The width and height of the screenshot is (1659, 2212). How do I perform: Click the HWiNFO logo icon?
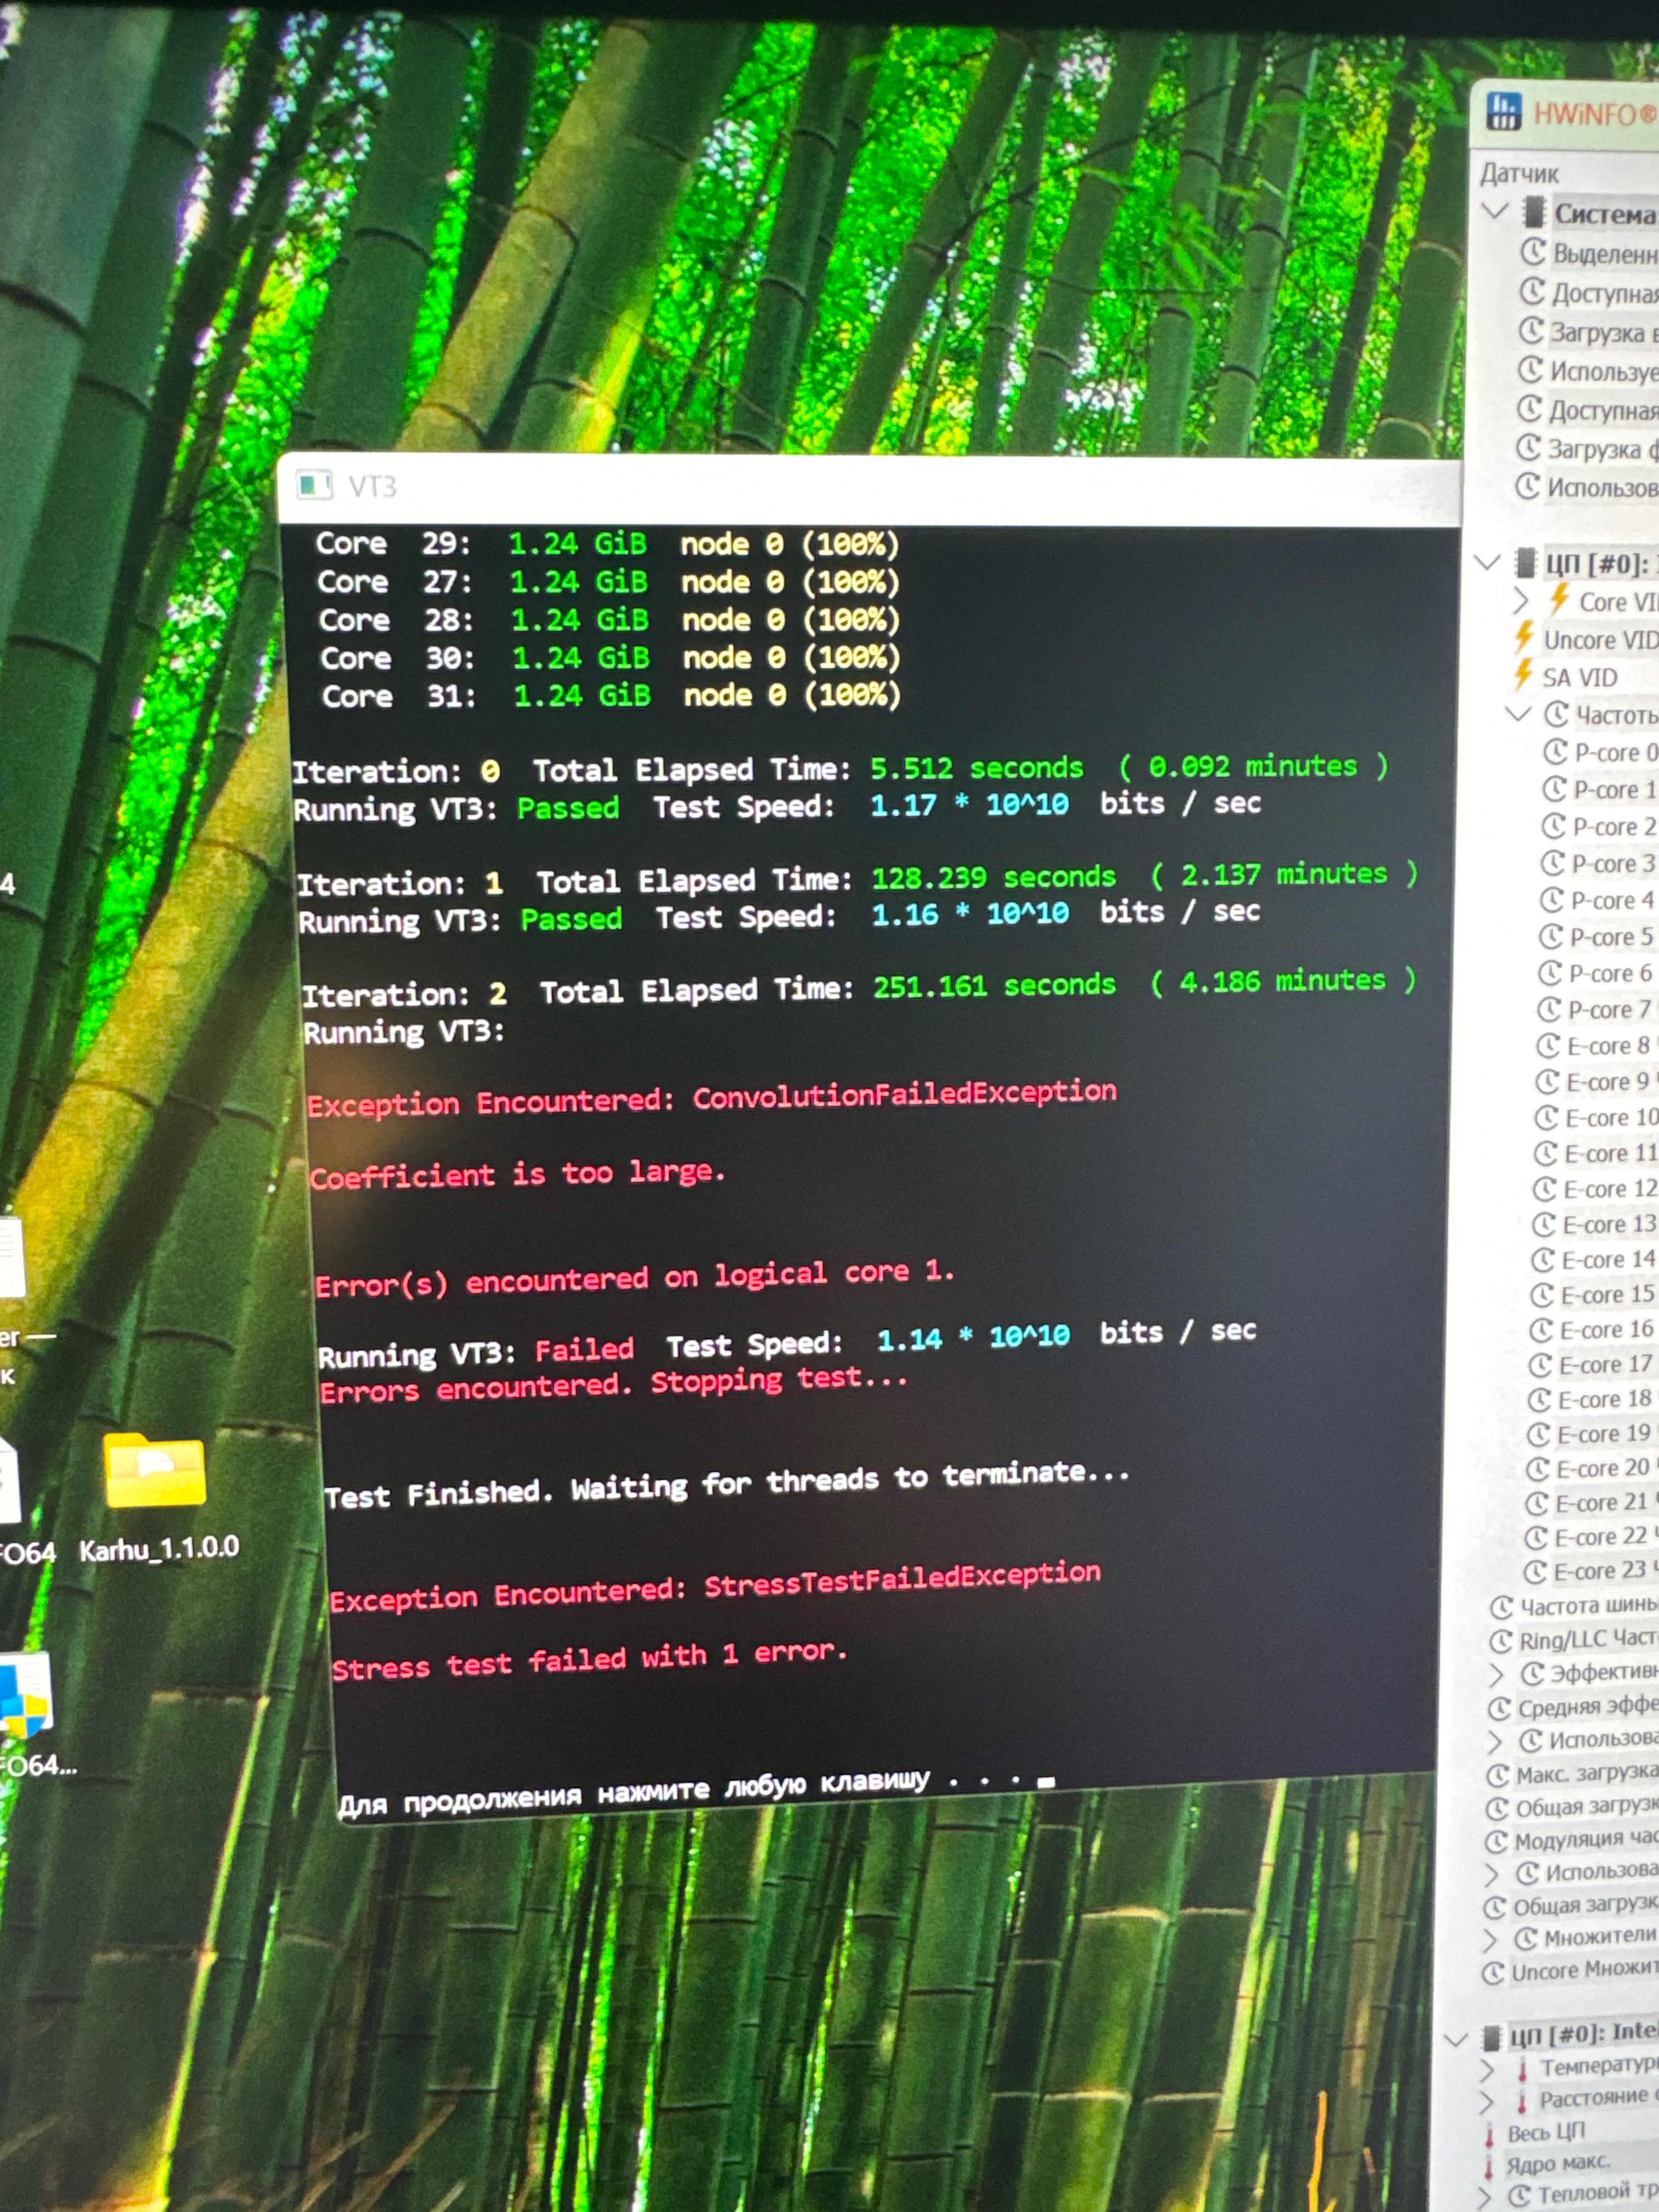coord(1503,112)
